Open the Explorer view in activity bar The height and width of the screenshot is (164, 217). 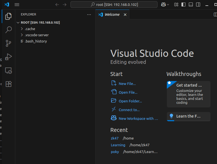coord(8,16)
